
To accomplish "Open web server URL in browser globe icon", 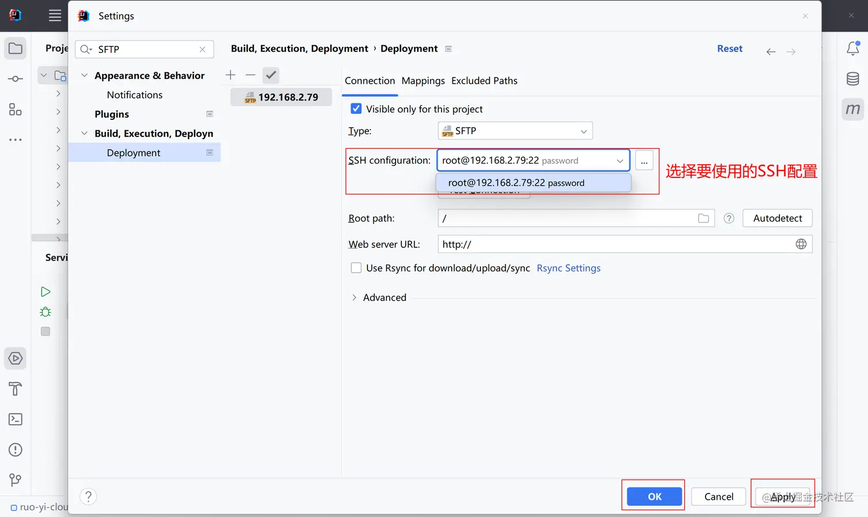I will (x=801, y=244).
